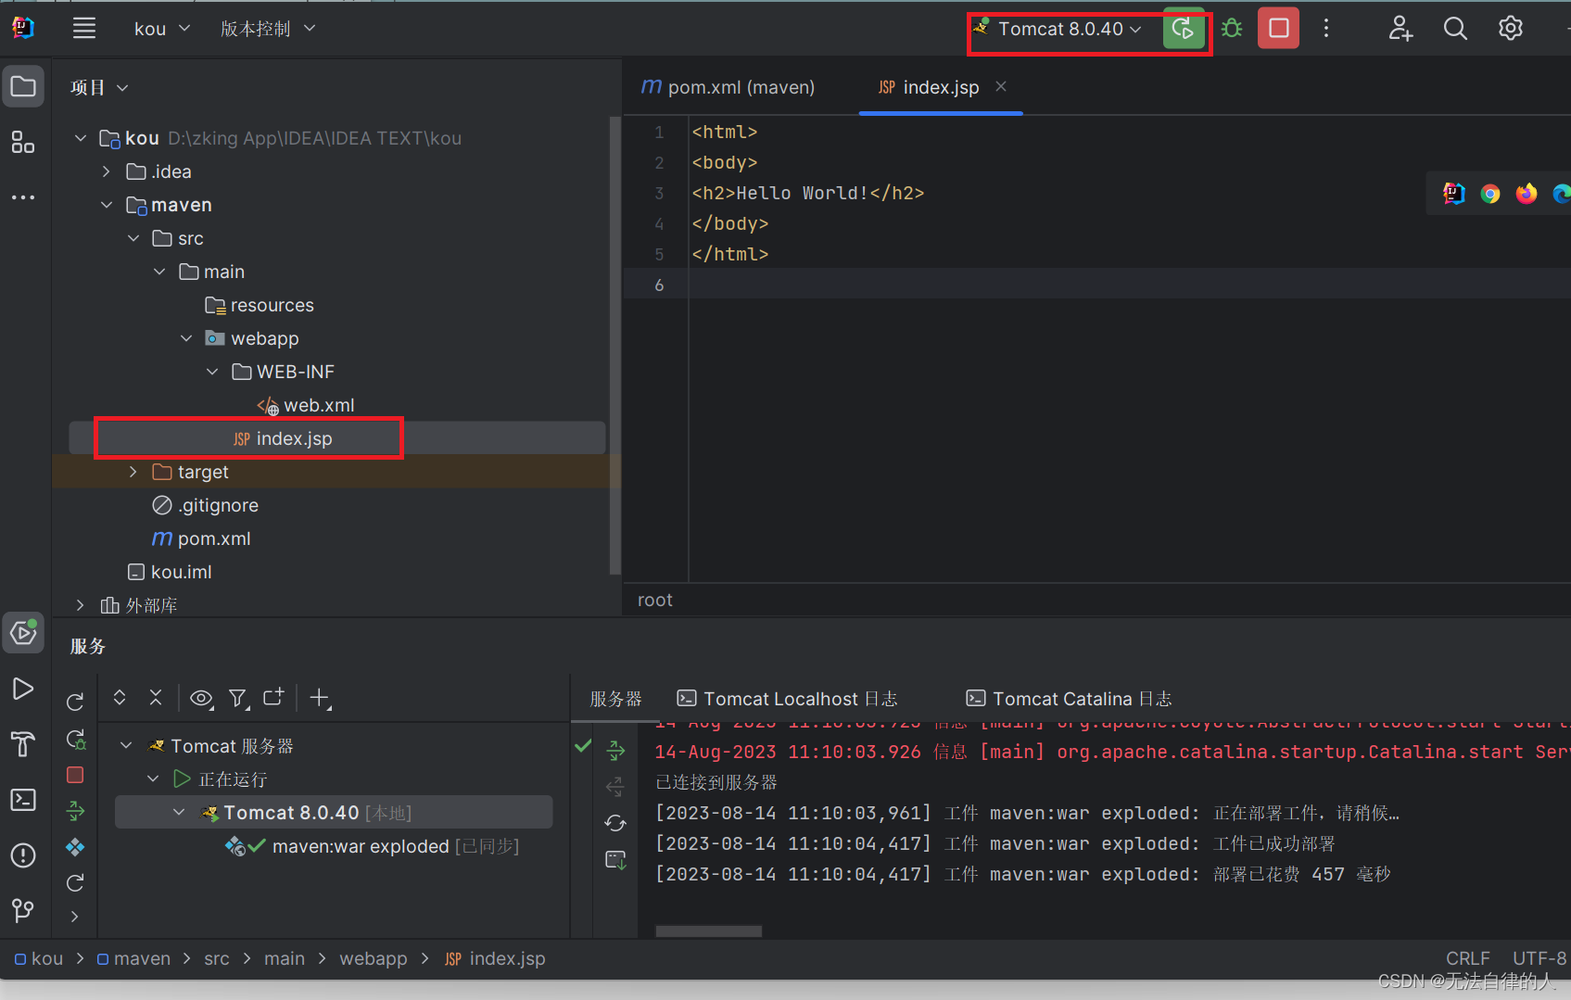
Task: Open the Build tool window hammer icon
Action: point(23,744)
